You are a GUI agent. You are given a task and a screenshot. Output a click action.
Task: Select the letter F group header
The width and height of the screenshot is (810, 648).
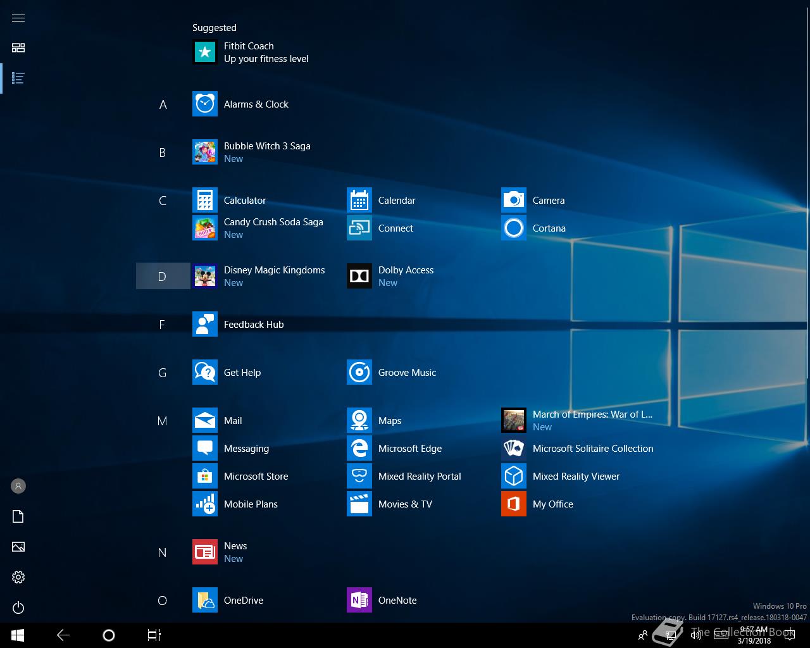point(163,325)
